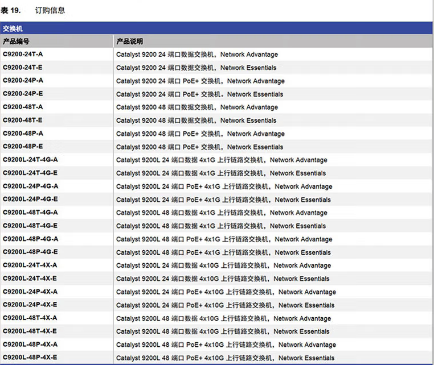This screenshot has width=434, height=365.
Task: Click the description in the C9200L-48P-4G-A row
Action: tap(224, 239)
